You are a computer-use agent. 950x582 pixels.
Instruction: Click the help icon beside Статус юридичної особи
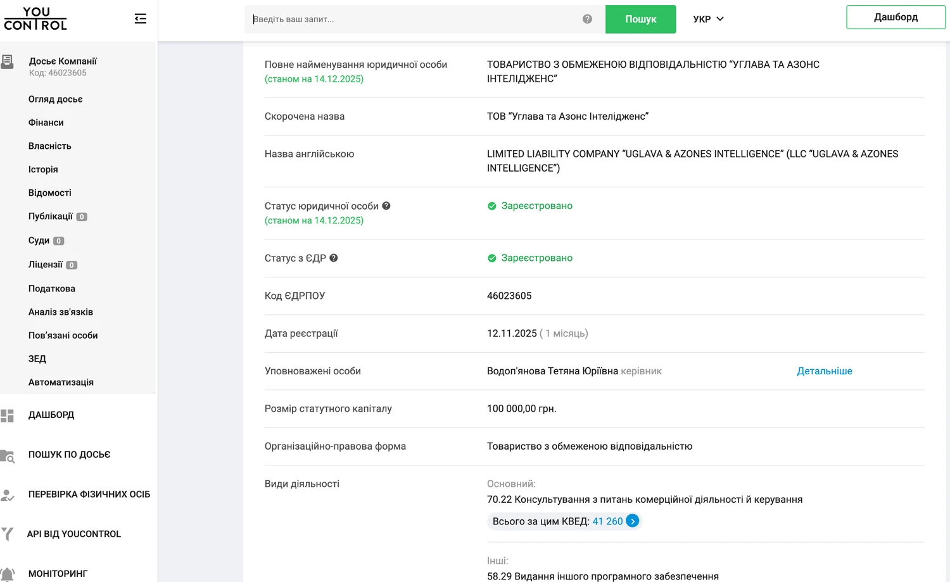pyautogui.click(x=386, y=206)
